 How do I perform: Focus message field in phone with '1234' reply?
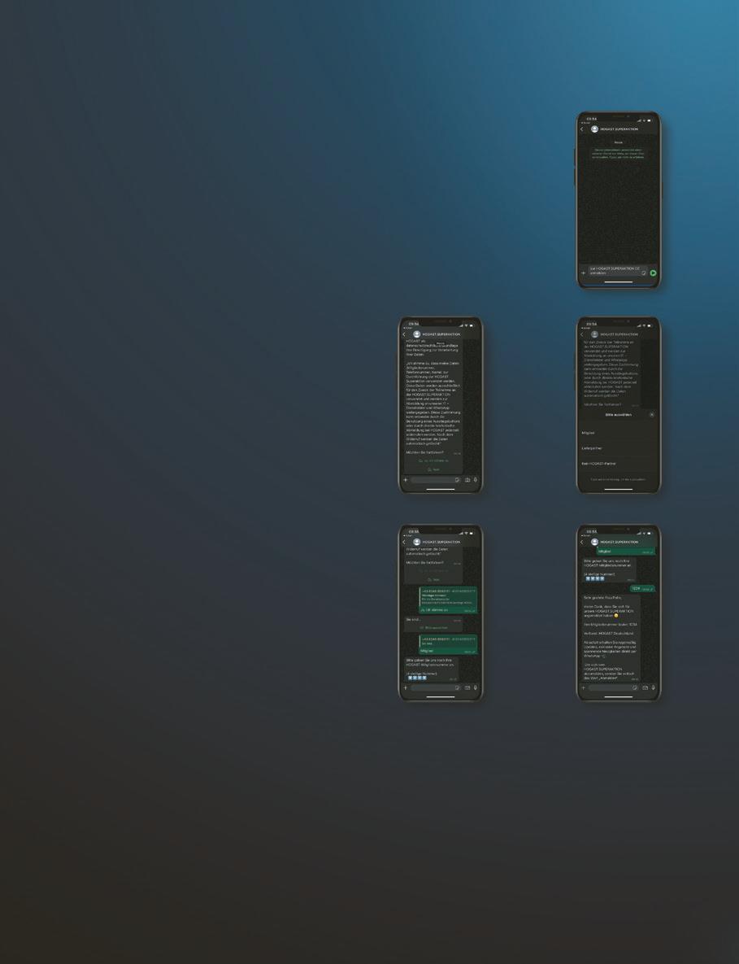pos(614,688)
